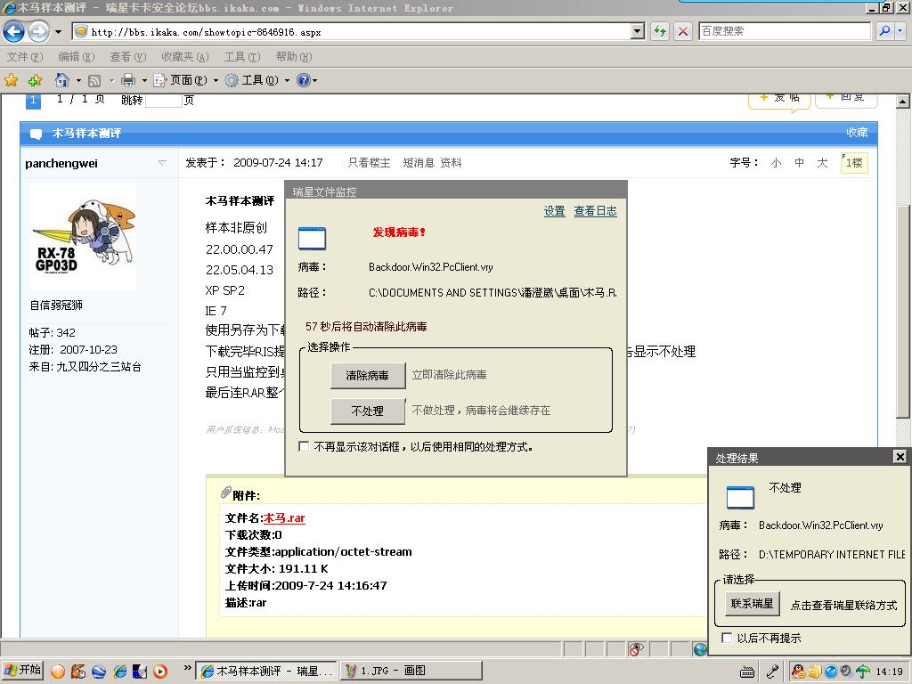The height and width of the screenshot is (684, 912).
Task: Click the microphone icon in taskbar
Action: coord(772,672)
